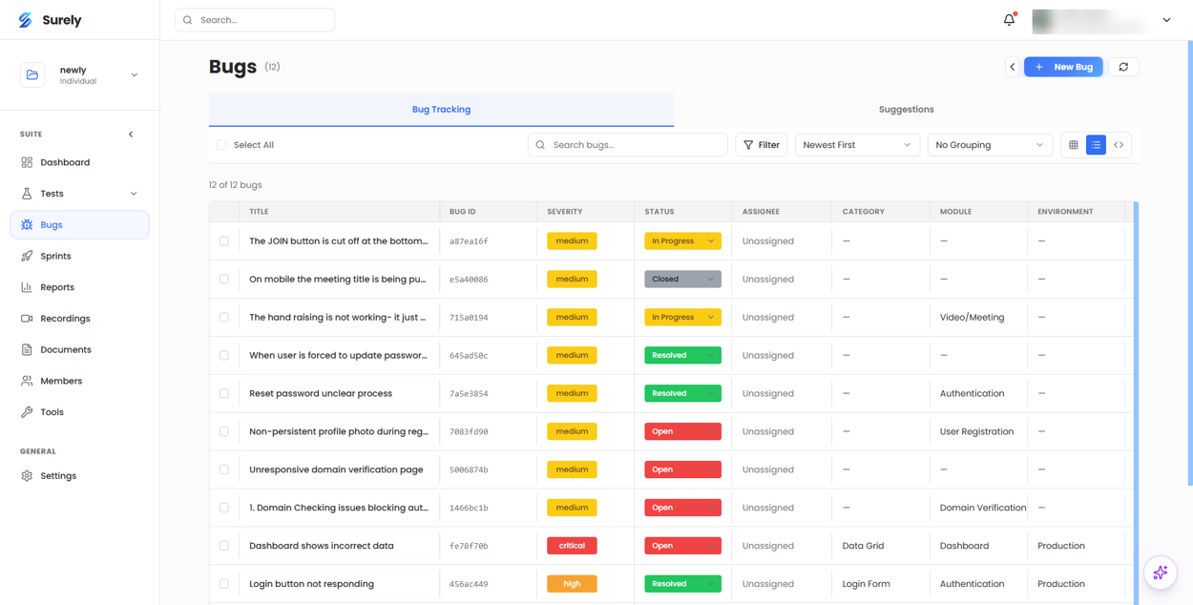Open the Newest First sort dropdown

856,144
